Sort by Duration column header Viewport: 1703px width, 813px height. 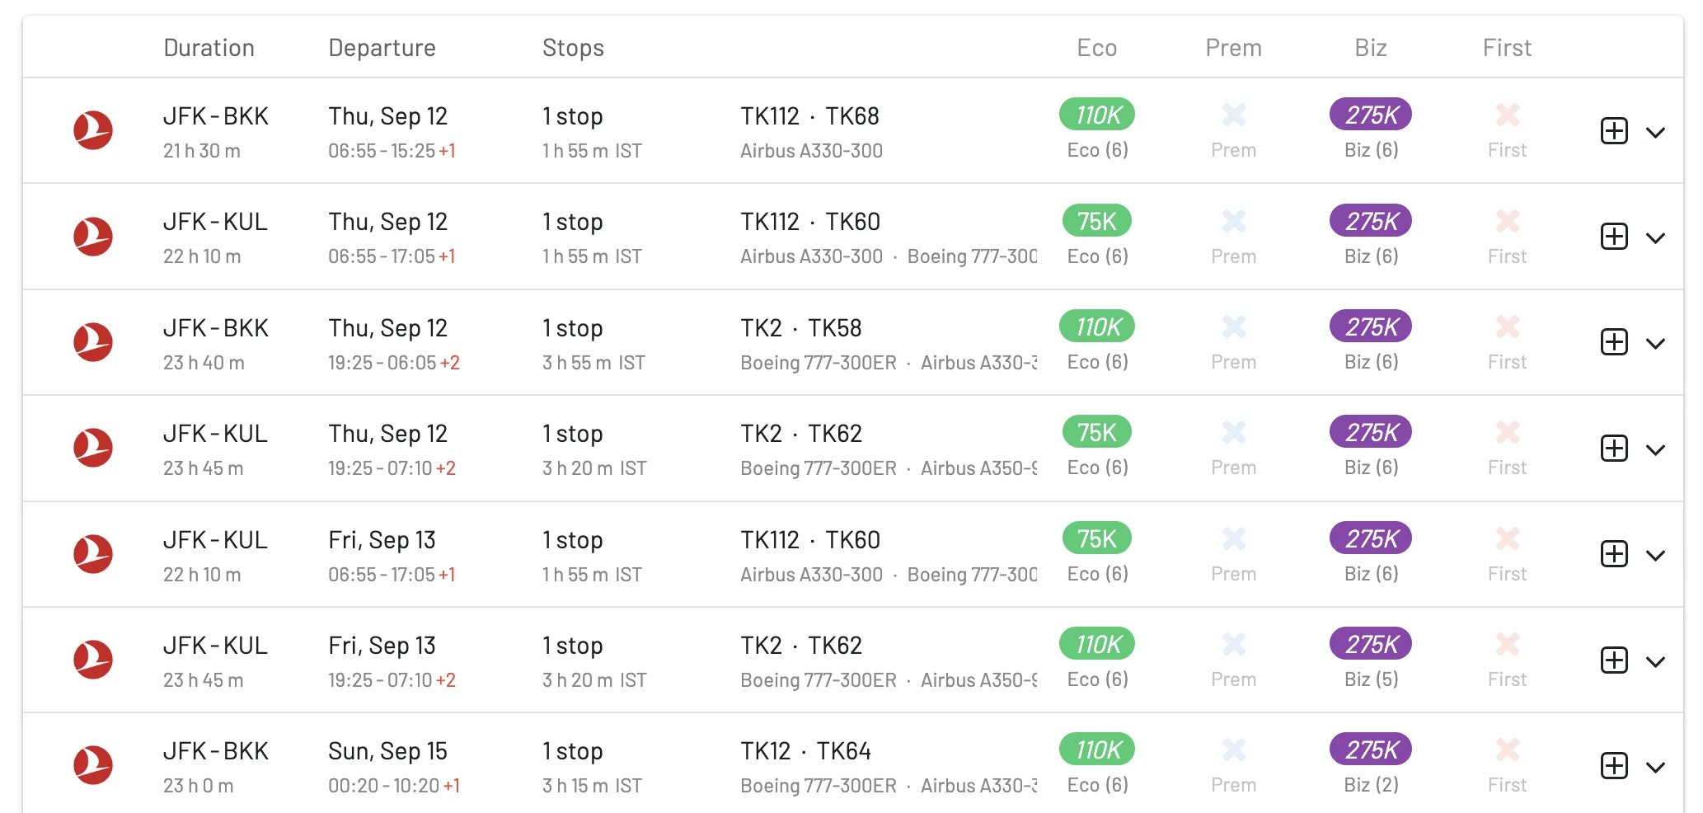209,48
